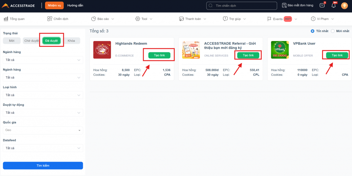Select the Tốt nhất radio button
The height and width of the screenshot is (176, 352).
click(x=312, y=31)
